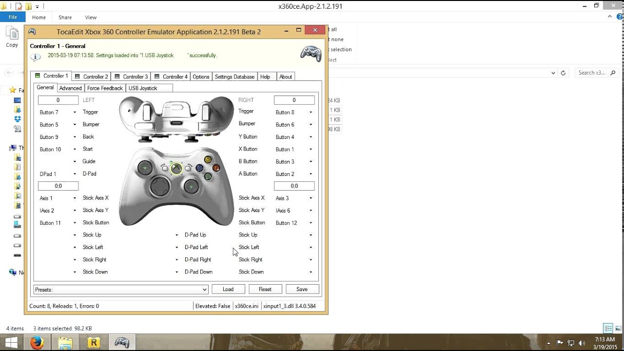The width and height of the screenshot is (624, 351).
Task: Click the Copy icon in Explorer ribbon
Action: [12, 33]
